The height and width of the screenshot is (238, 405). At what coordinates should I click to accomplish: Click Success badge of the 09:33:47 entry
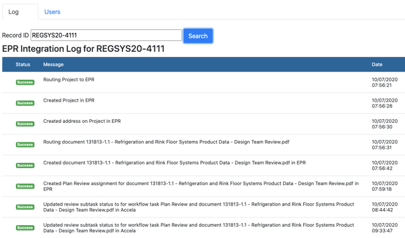click(25, 228)
